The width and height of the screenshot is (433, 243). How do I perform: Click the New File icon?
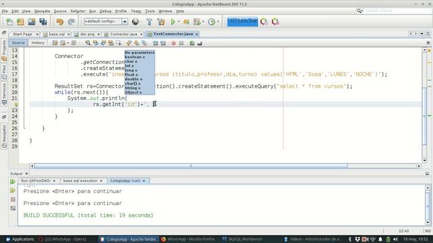coord(9,22)
